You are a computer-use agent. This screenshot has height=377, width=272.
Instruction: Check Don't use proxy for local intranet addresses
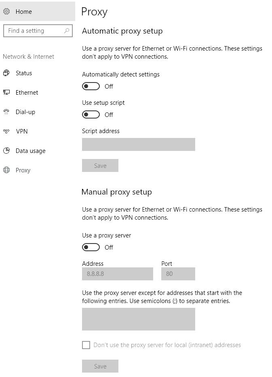click(86, 345)
